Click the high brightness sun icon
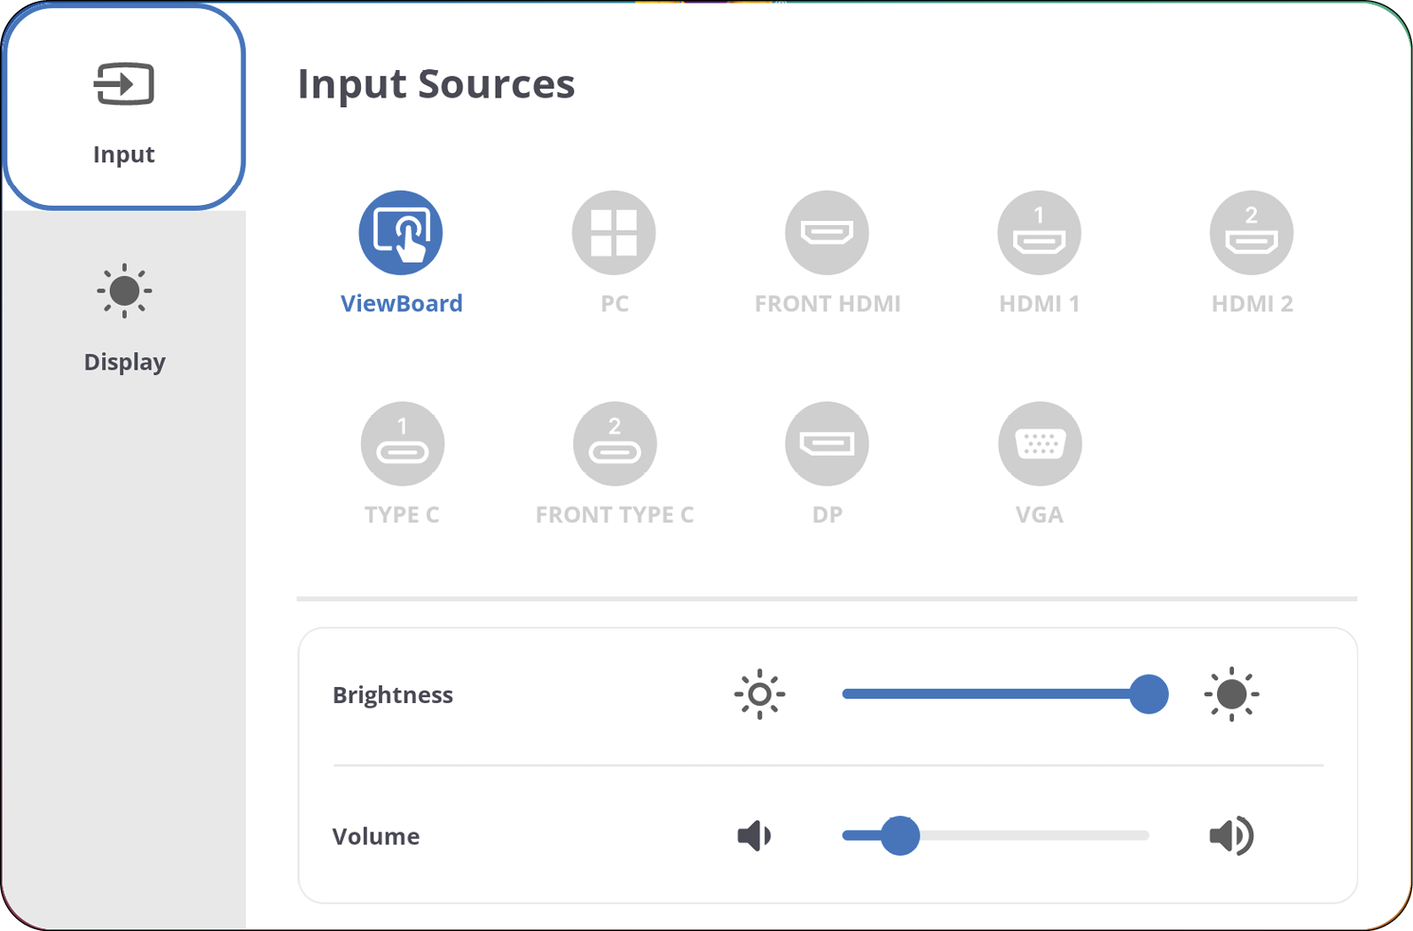This screenshot has width=1413, height=931. (x=1231, y=694)
